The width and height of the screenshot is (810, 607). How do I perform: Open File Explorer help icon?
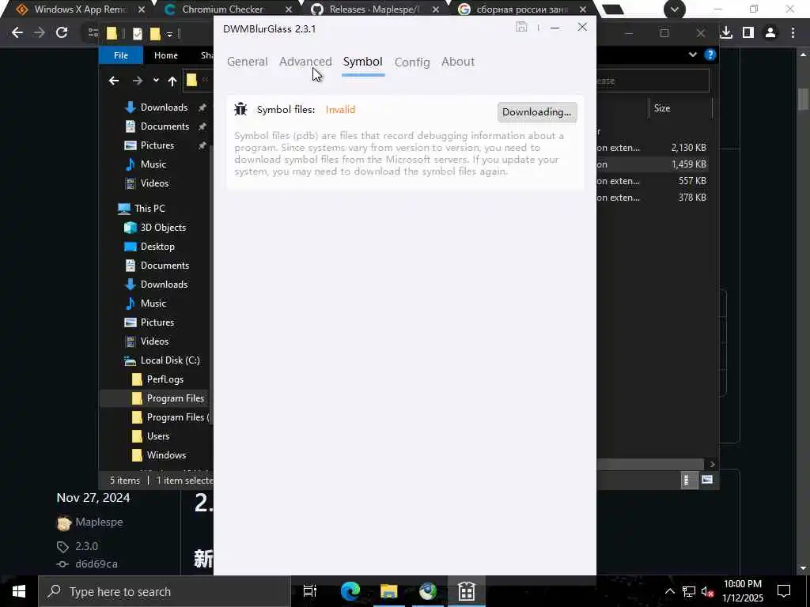(x=710, y=55)
